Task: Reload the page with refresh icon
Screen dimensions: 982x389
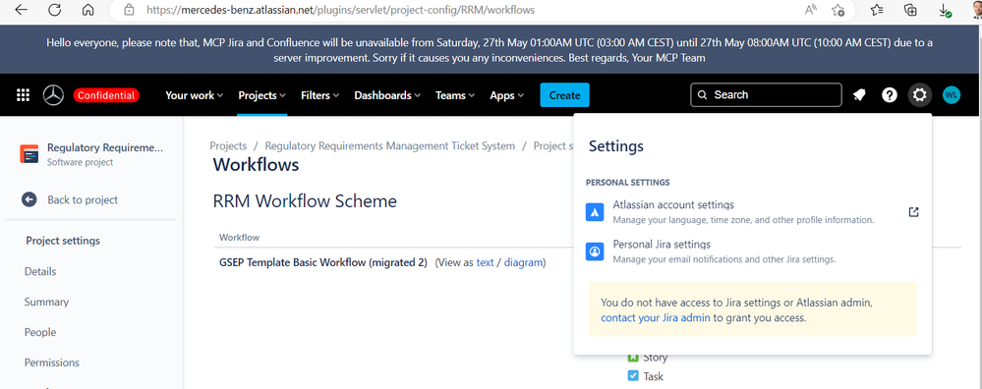Action: [54, 10]
